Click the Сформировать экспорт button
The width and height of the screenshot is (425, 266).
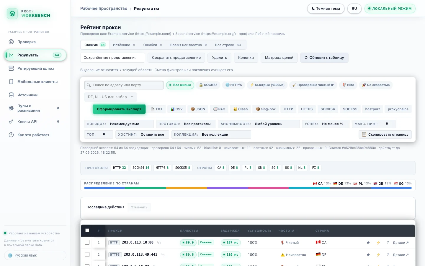click(119, 109)
